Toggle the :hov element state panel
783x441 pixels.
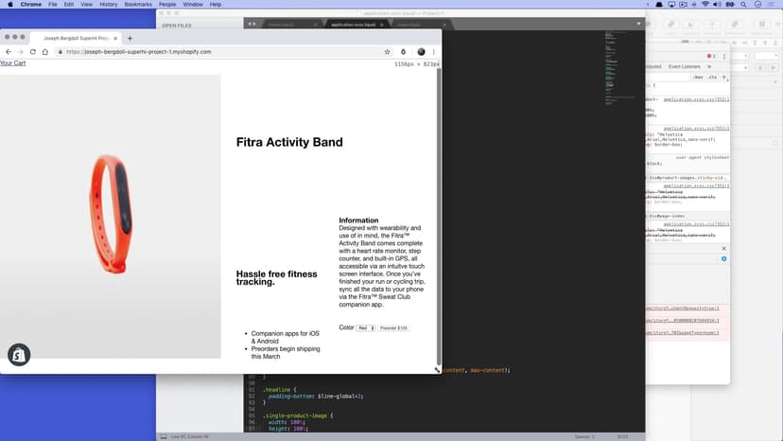click(698, 77)
